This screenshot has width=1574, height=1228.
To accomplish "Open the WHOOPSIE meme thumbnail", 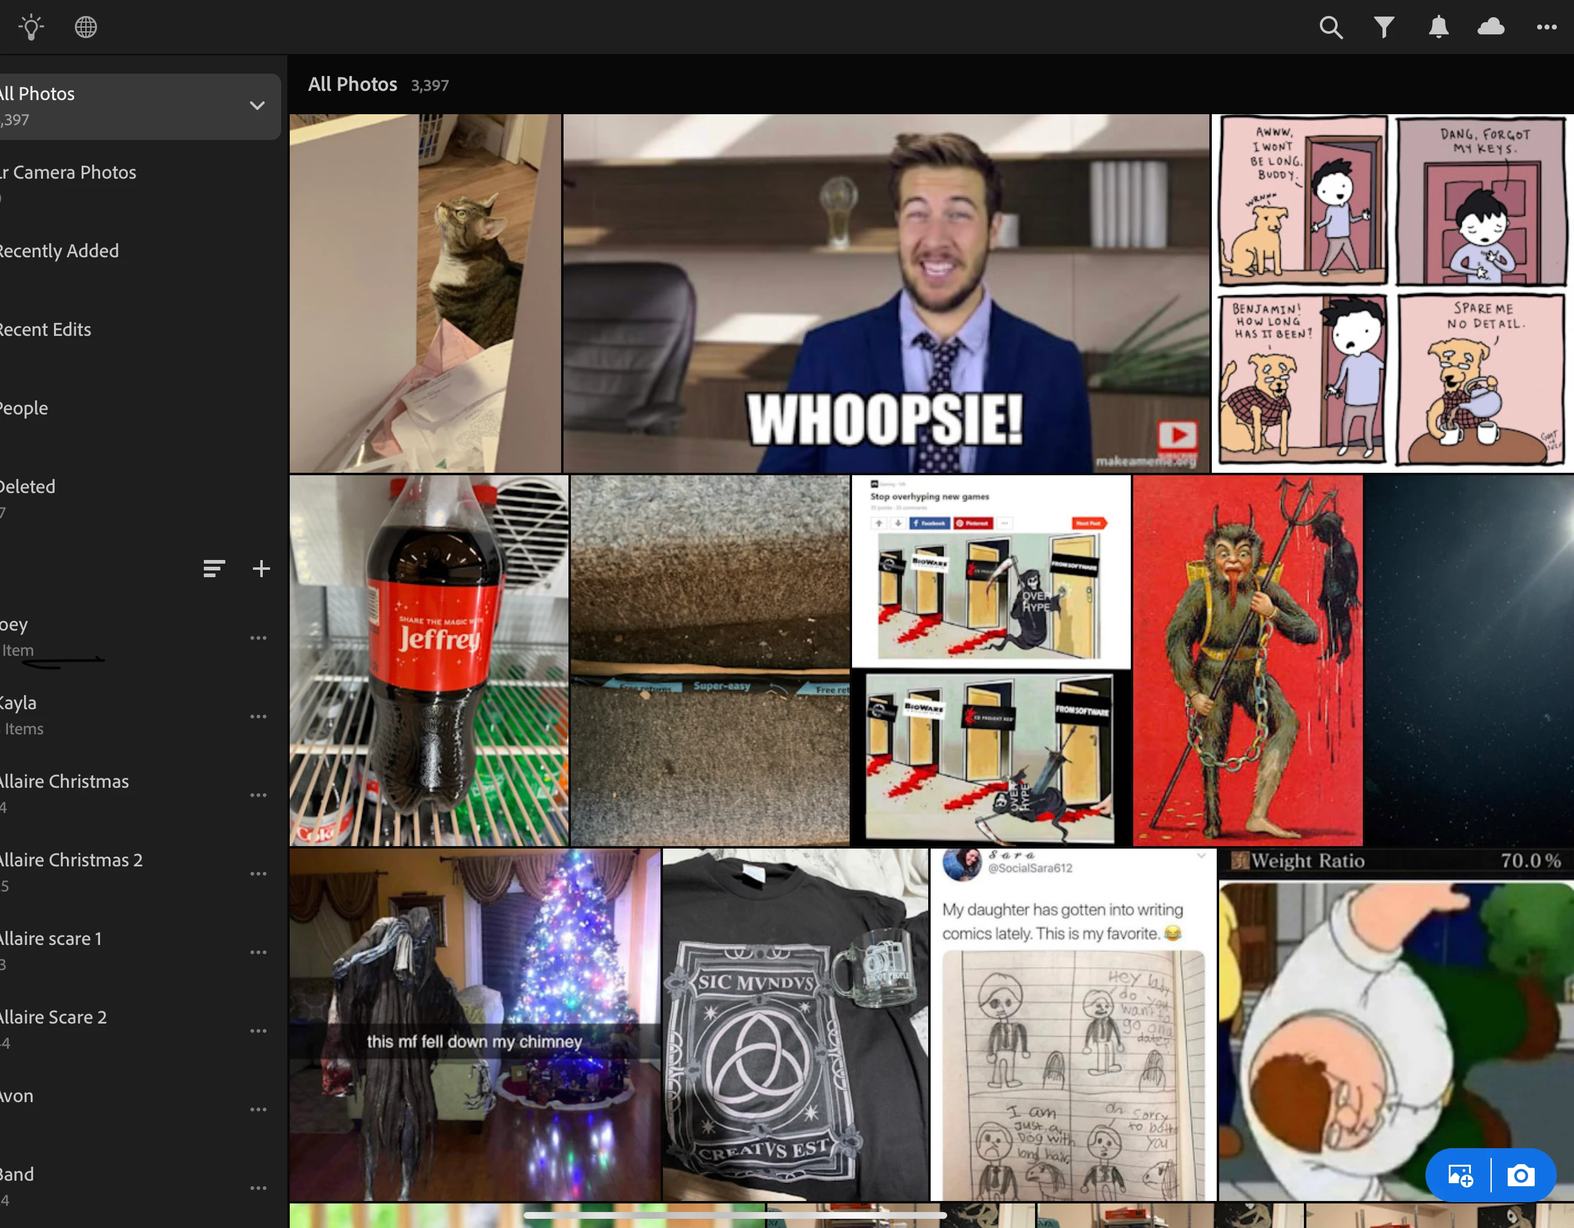I will pos(885,293).
